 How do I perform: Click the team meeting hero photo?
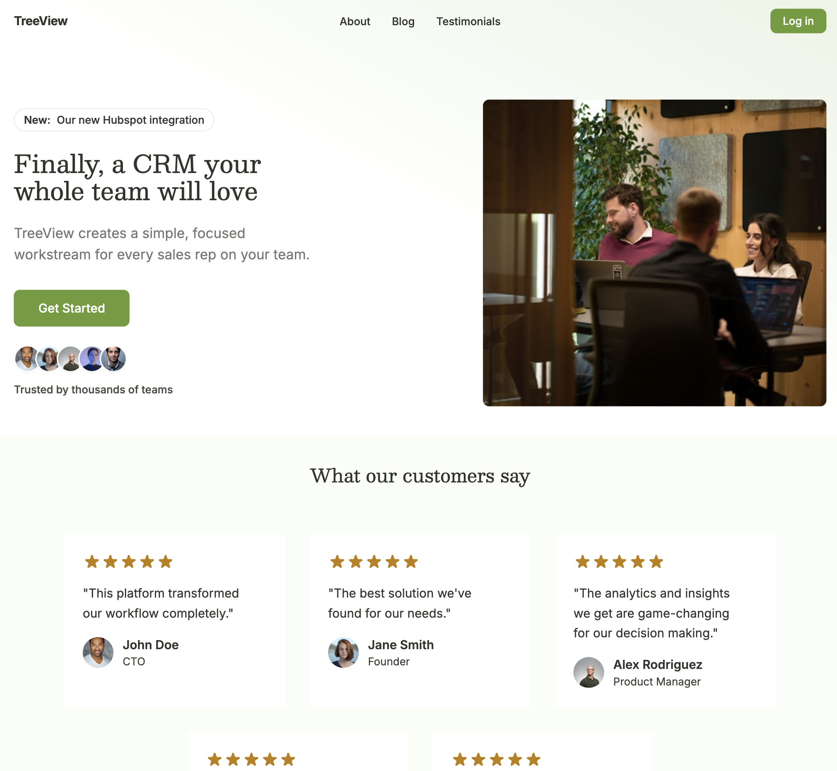click(654, 252)
